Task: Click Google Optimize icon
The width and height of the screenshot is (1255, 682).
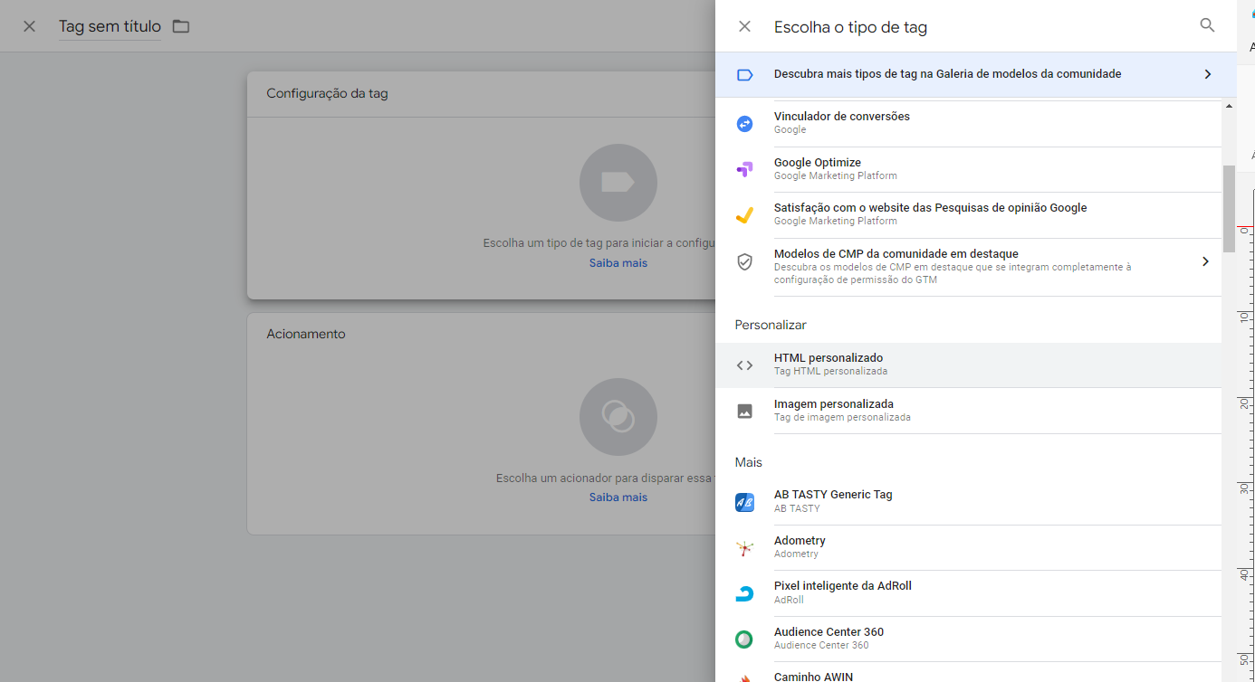Action: [744, 169]
